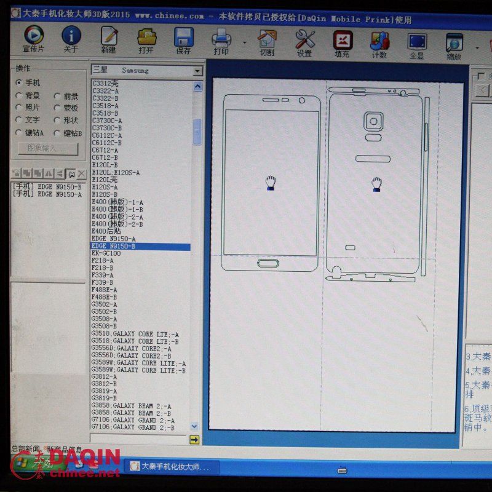Open the 宣传片 promo video button
Screen dimensions: 492x492
34,38
